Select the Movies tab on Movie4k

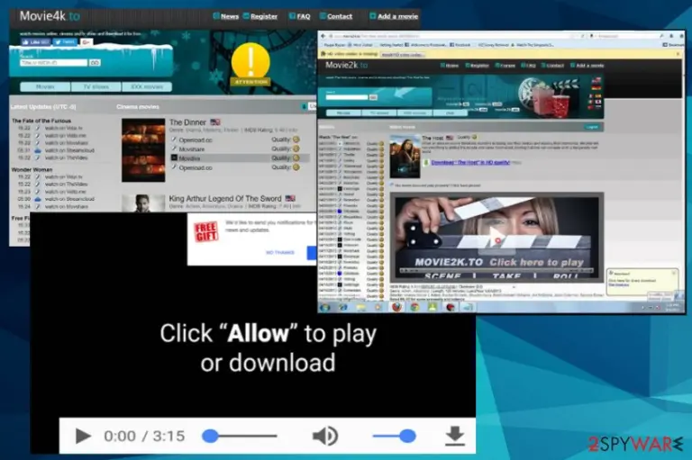tap(45, 86)
